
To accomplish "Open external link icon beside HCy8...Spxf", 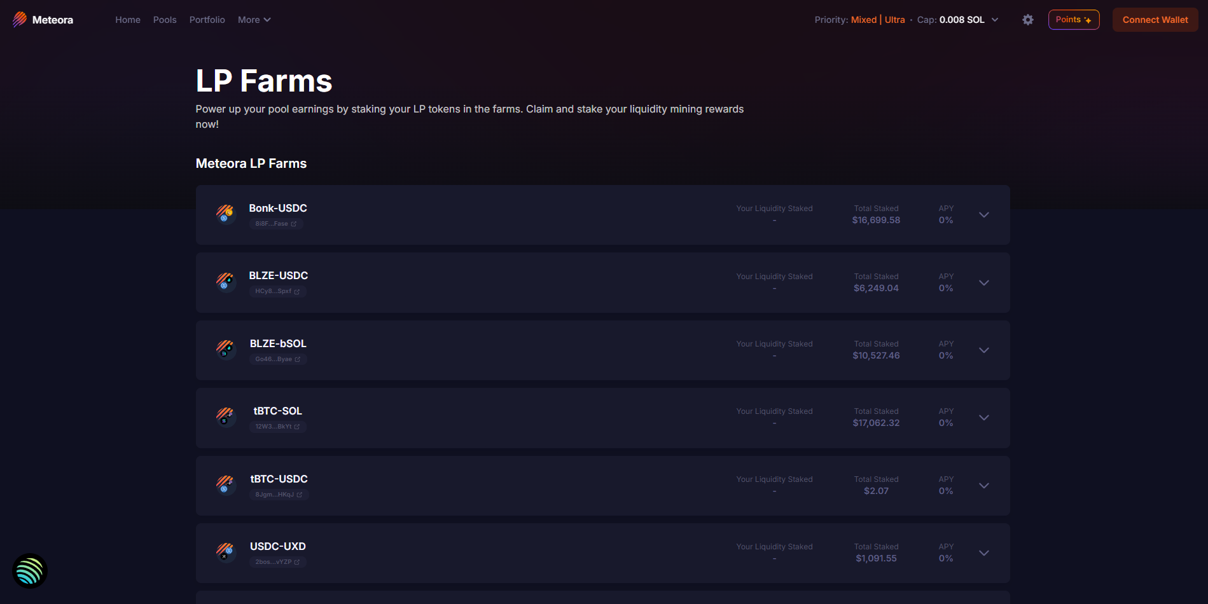I will tap(297, 292).
